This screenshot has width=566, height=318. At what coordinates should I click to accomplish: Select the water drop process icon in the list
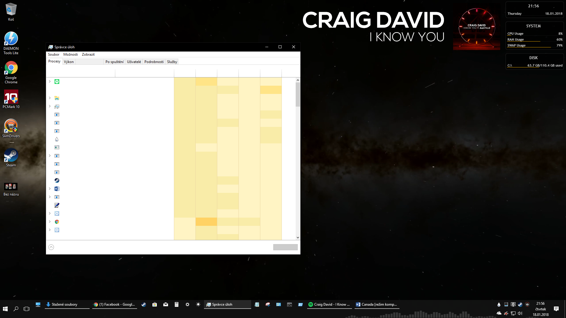[57, 139]
